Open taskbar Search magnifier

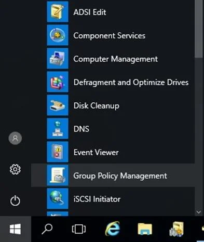coord(47,229)
